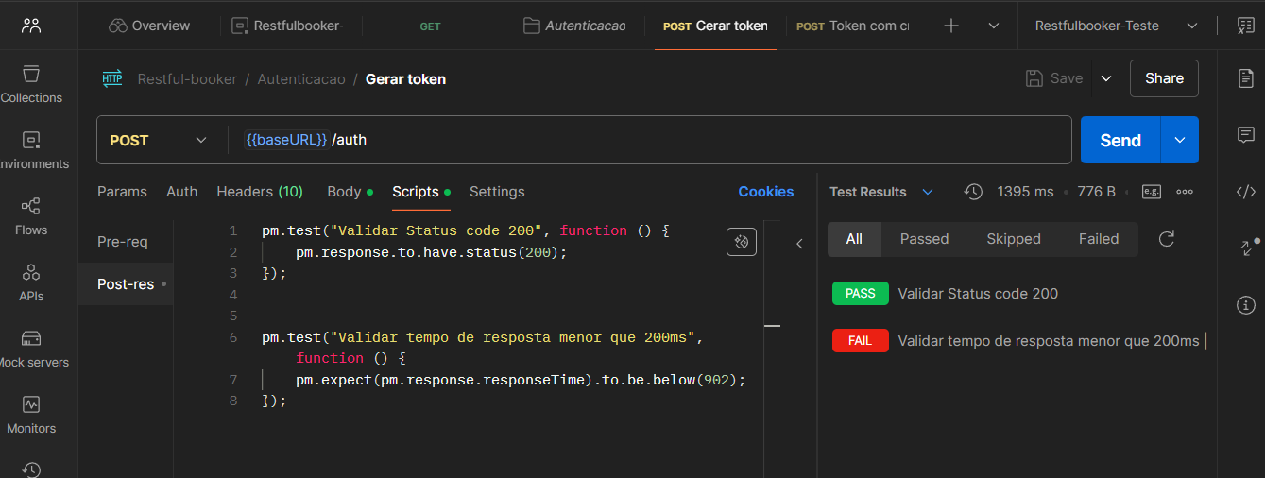The height and width of the screenshot is (478, 1265).
Task: Open the POST method dropdown
Action: point(159,141)
